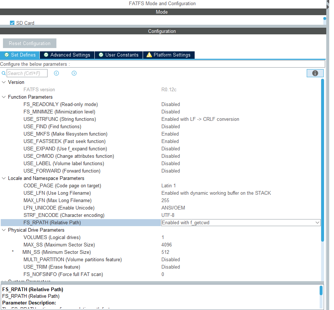Click the FS_READONLY value Disabled
334x310 pixels.
point(171,105)
